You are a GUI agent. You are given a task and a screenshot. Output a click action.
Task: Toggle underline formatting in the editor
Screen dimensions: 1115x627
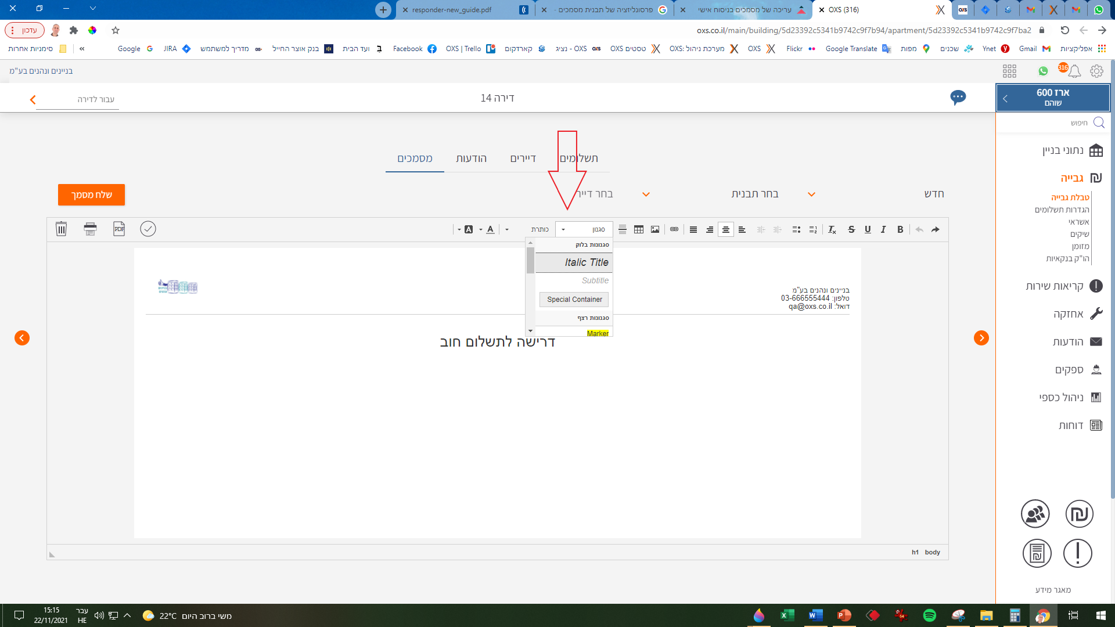pyautogui.click(x=868, y=229)
